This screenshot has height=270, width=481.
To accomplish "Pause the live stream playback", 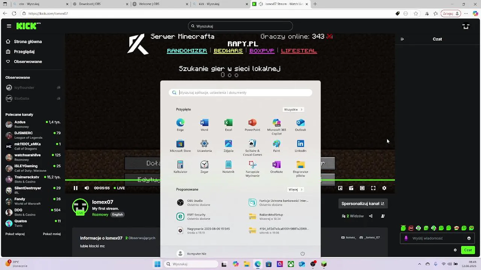I will pyautogui.click(x=76, y=188).
